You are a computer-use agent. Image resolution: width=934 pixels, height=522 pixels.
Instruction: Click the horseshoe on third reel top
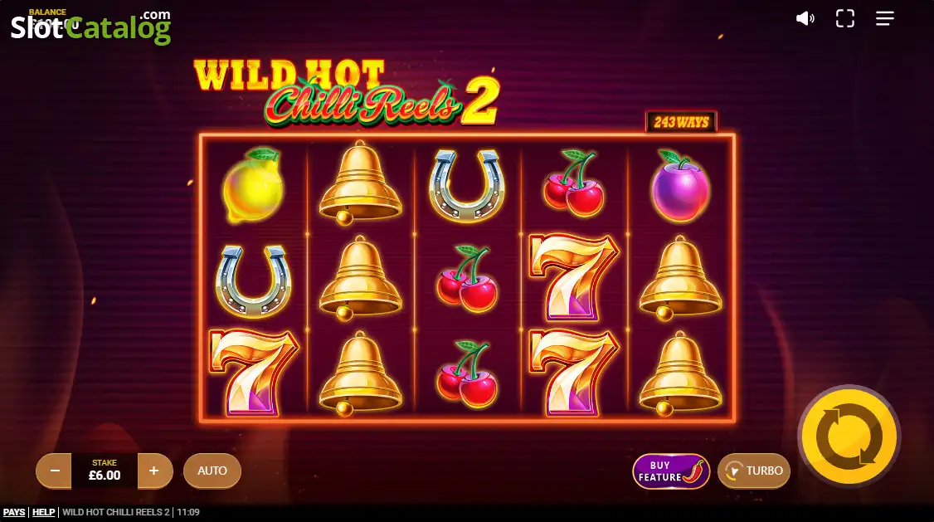pos(467,185)
